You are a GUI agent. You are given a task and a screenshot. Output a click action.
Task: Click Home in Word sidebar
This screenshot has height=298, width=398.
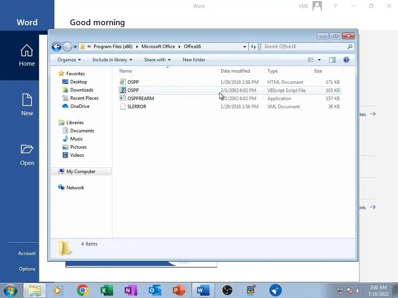tap(27, 55)
